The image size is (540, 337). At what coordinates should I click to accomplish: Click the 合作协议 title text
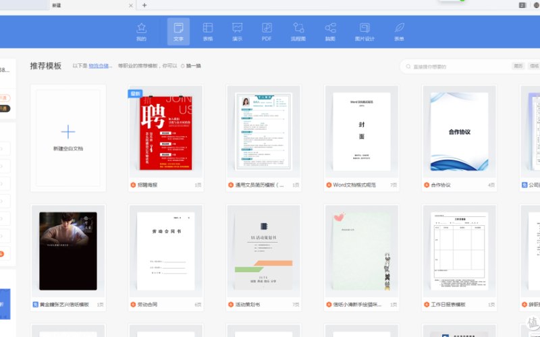pyautogui.click(x=441, y=185)
